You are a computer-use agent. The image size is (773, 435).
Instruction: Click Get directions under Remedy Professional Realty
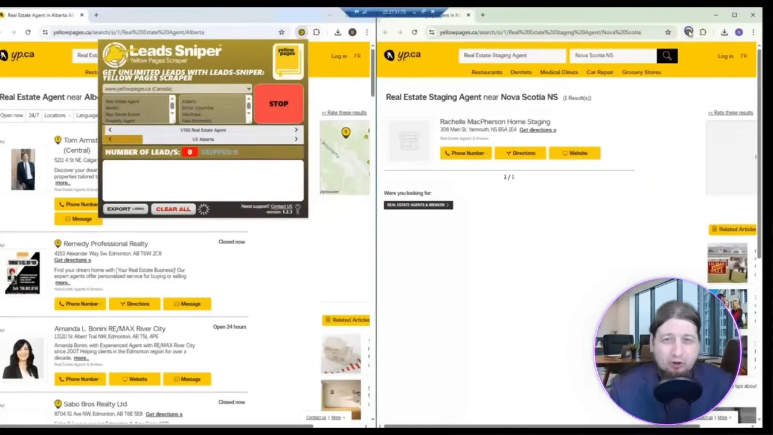tap(72, 260)
